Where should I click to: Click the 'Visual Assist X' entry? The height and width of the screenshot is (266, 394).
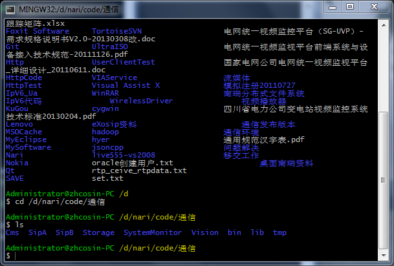tap(126, 85)
